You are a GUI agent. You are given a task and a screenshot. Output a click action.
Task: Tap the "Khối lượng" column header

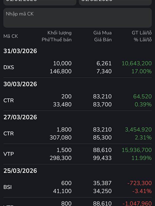point(59,33)
